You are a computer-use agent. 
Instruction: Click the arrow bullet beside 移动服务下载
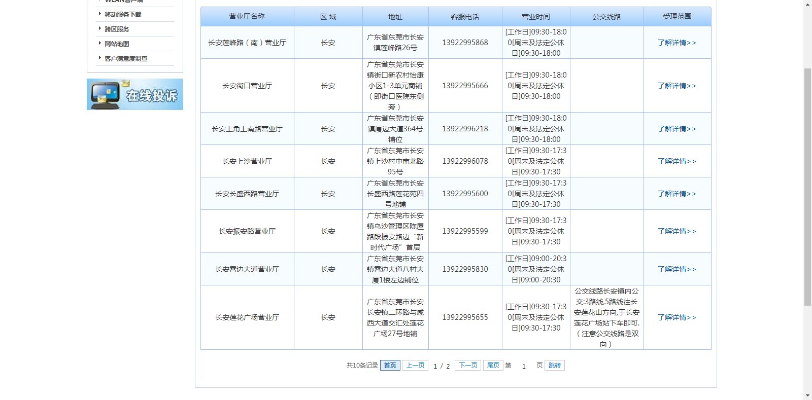click(x=100, y=14)
